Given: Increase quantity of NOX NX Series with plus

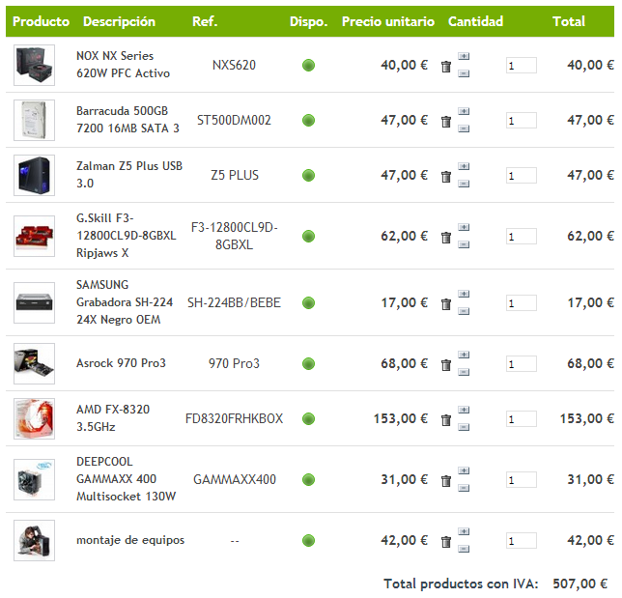Looking at the screenshot, I should click(x=464, y=57).
